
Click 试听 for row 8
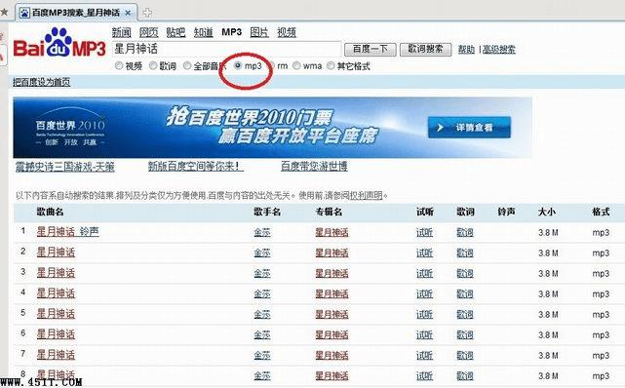[424, 375]
